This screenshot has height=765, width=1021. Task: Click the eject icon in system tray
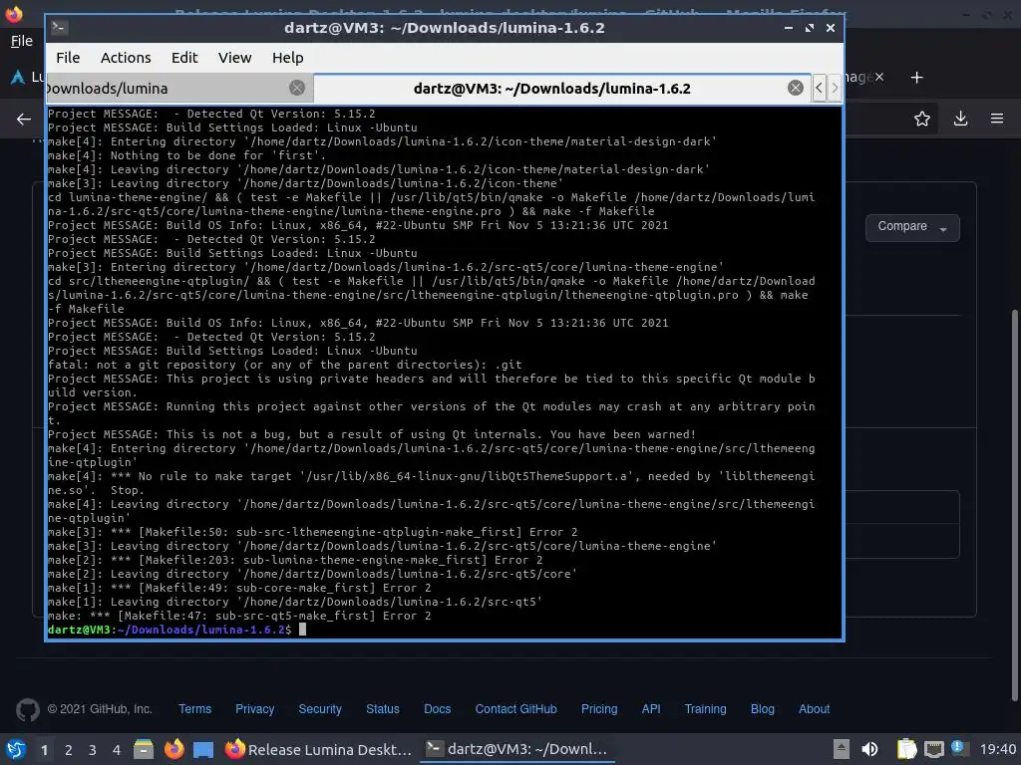(x=841, y=749)
